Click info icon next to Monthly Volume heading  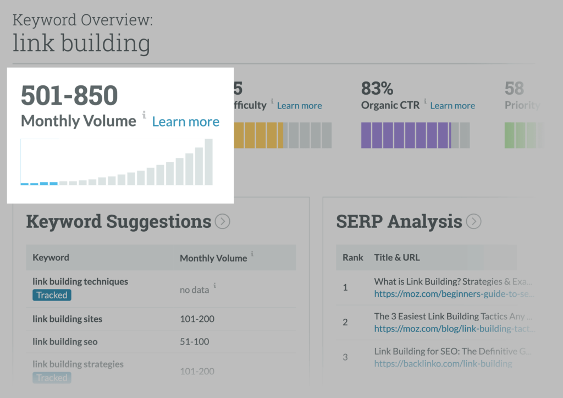[144, 115]
